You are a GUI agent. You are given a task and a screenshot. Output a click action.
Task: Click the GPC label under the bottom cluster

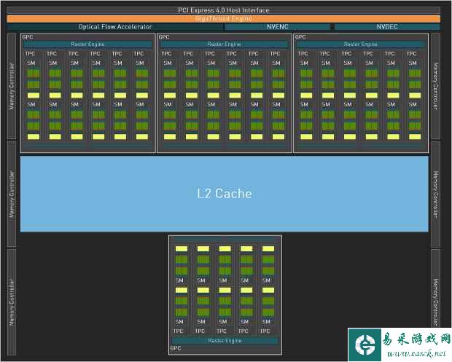176,348
